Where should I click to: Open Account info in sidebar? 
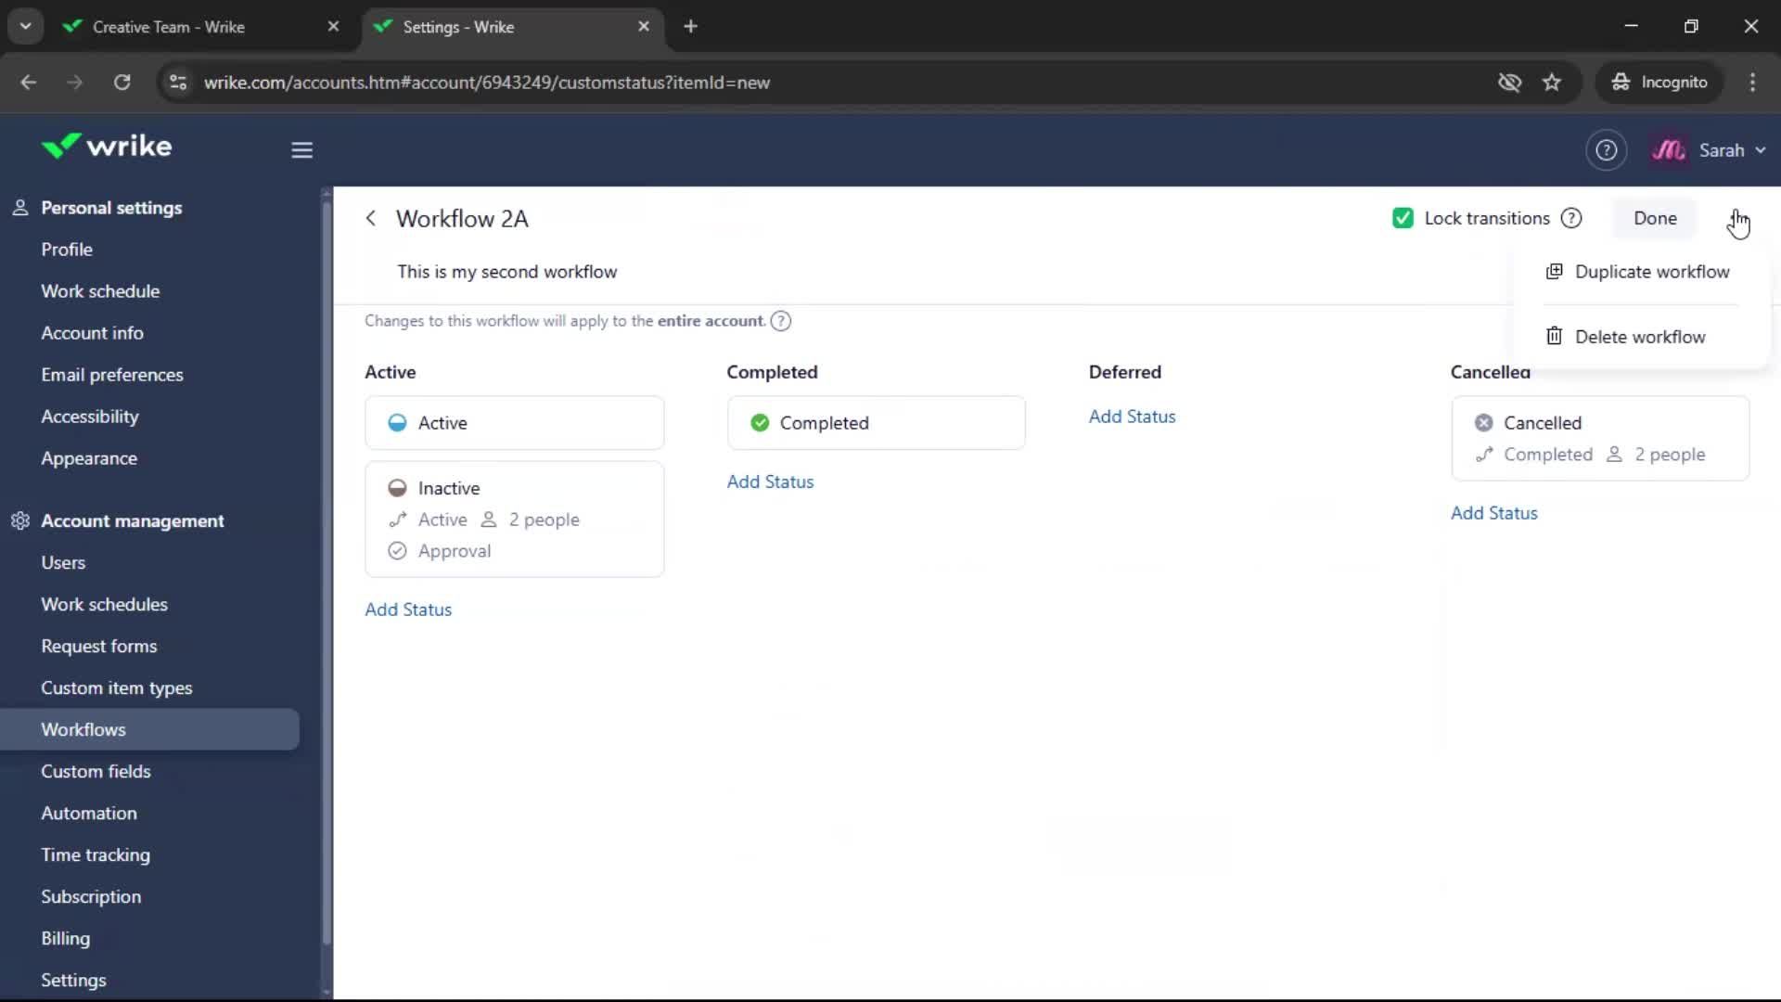coord(92,333)
